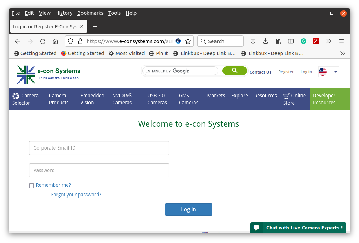Open the File menu
This screenshot has height=243, width=359.
coord(15,13)
